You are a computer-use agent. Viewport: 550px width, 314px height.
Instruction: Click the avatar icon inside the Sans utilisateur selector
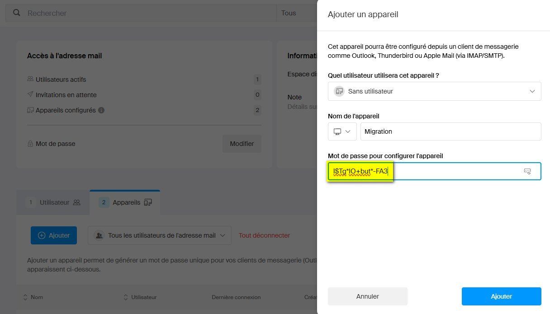coord(339,91)
